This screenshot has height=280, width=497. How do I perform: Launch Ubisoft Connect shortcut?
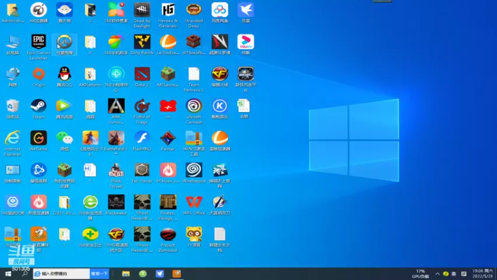pyautogui.click(x=194, y=111)
